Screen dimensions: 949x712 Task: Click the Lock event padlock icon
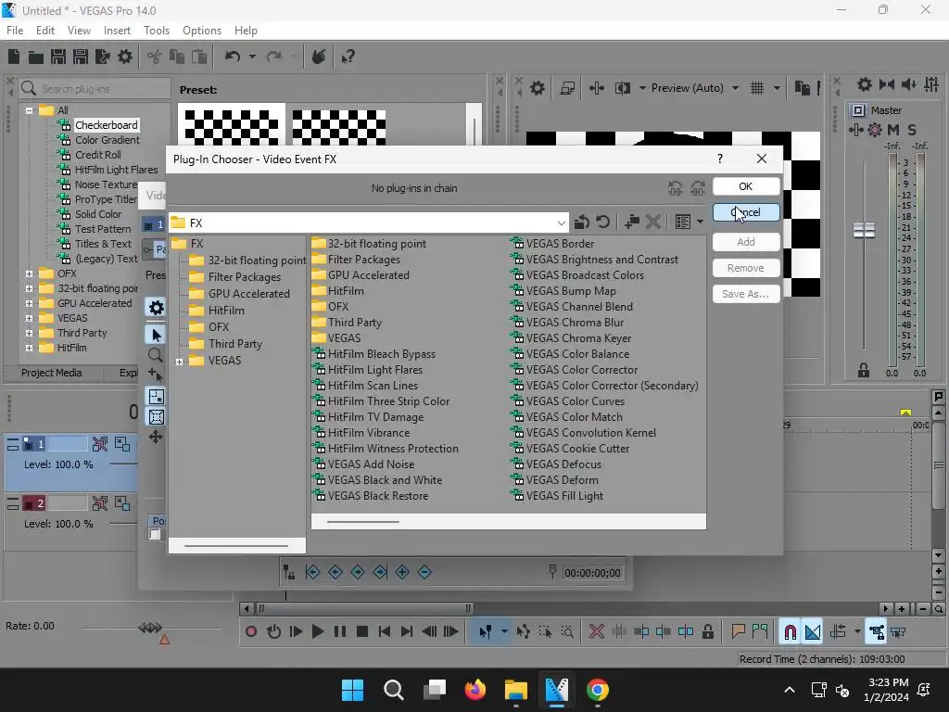click(707, 632)
